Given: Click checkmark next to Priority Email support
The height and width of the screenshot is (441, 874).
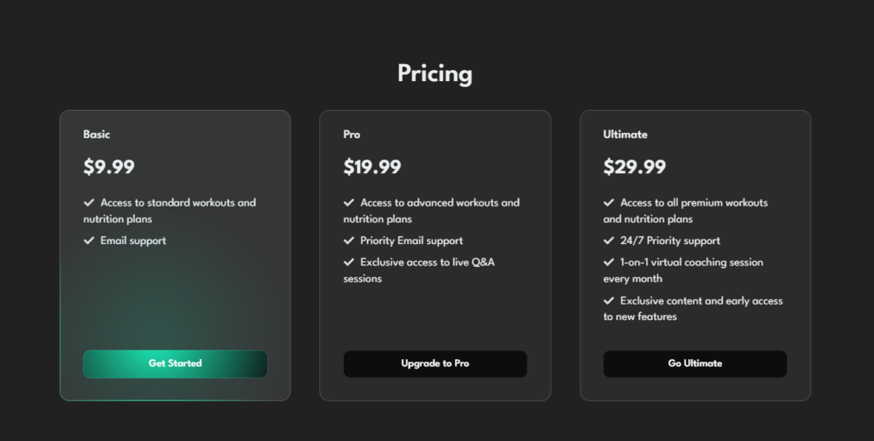Looking at the screenshot, I should tap(349, 241).
